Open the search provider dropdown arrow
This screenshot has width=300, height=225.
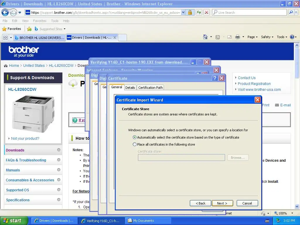(296, 13)
